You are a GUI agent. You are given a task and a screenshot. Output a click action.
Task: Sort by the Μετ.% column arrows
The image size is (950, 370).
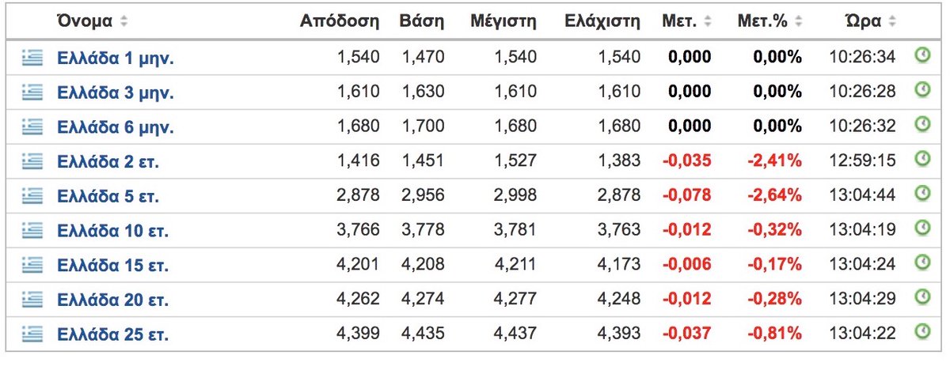798,22
